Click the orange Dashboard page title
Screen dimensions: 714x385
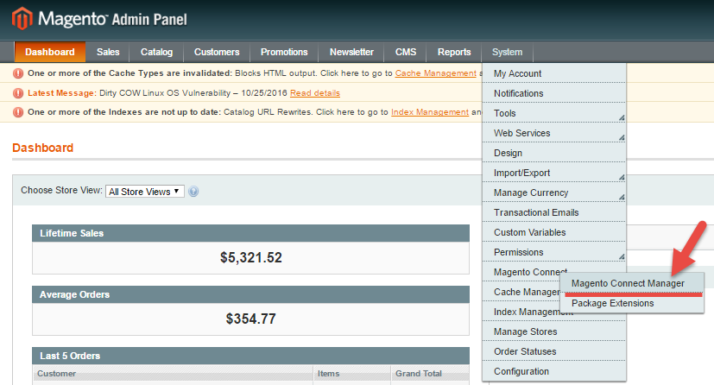[x=43, y=148]
